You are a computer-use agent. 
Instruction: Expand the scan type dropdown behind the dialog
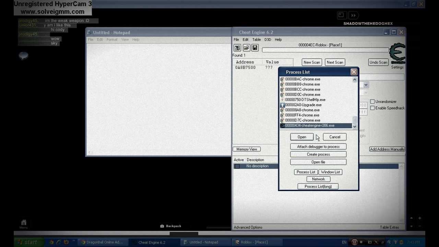pos(366,85)
